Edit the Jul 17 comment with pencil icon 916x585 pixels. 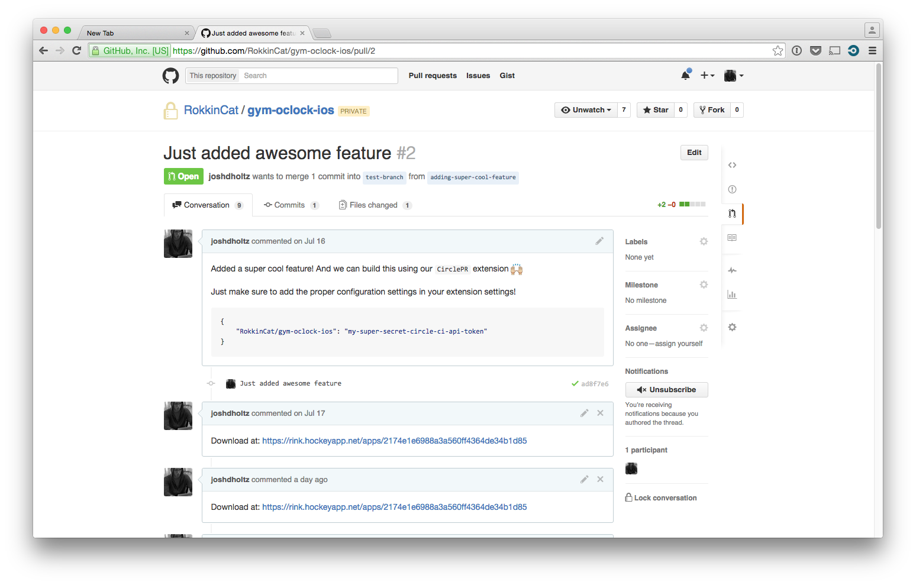584,413
